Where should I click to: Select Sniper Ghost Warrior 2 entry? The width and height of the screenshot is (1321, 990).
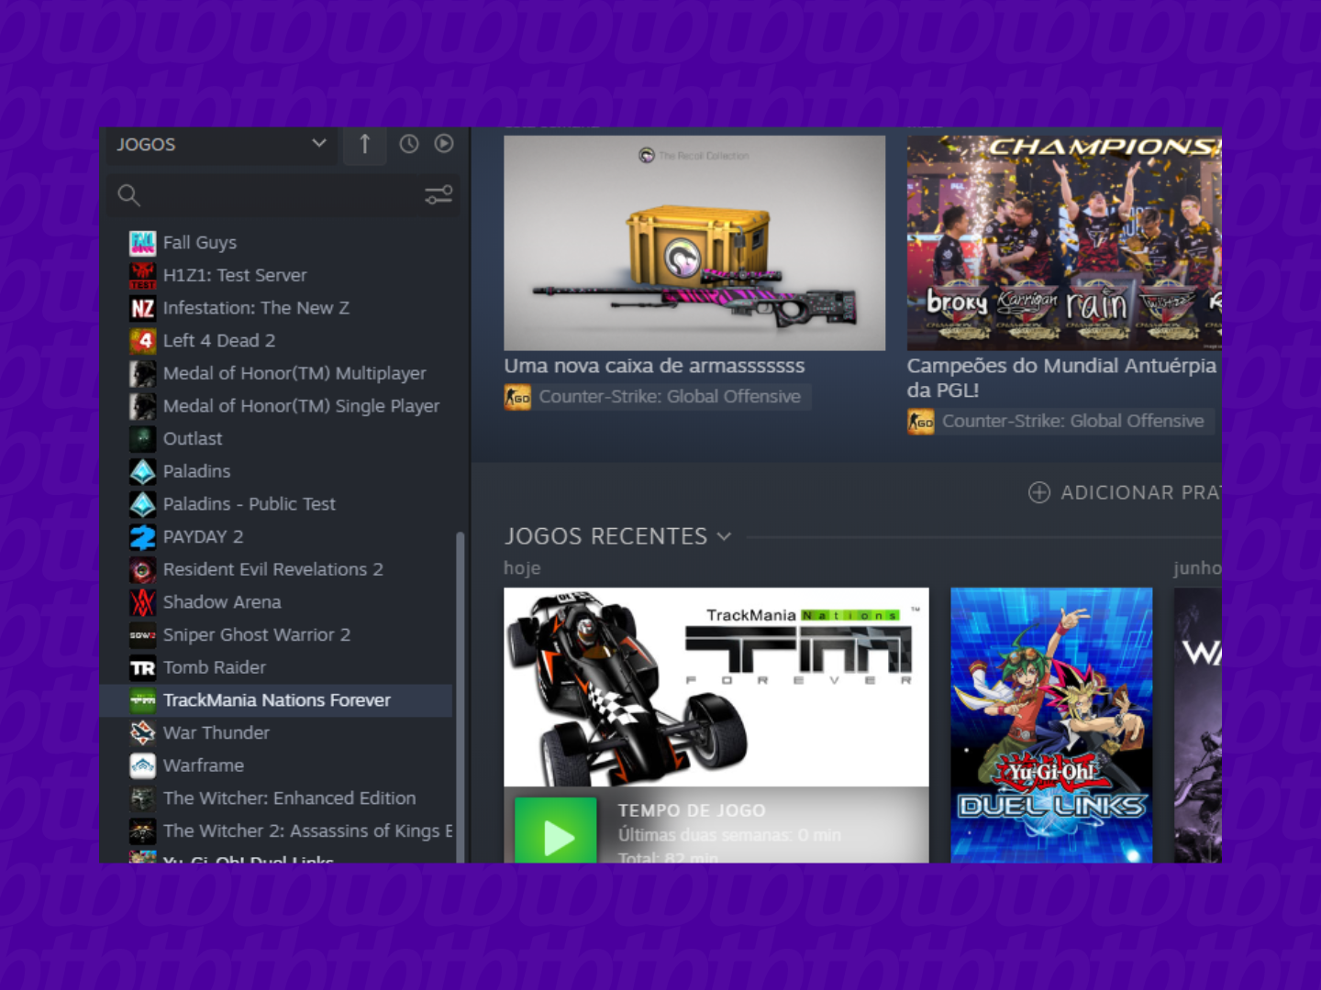[276, 635]
